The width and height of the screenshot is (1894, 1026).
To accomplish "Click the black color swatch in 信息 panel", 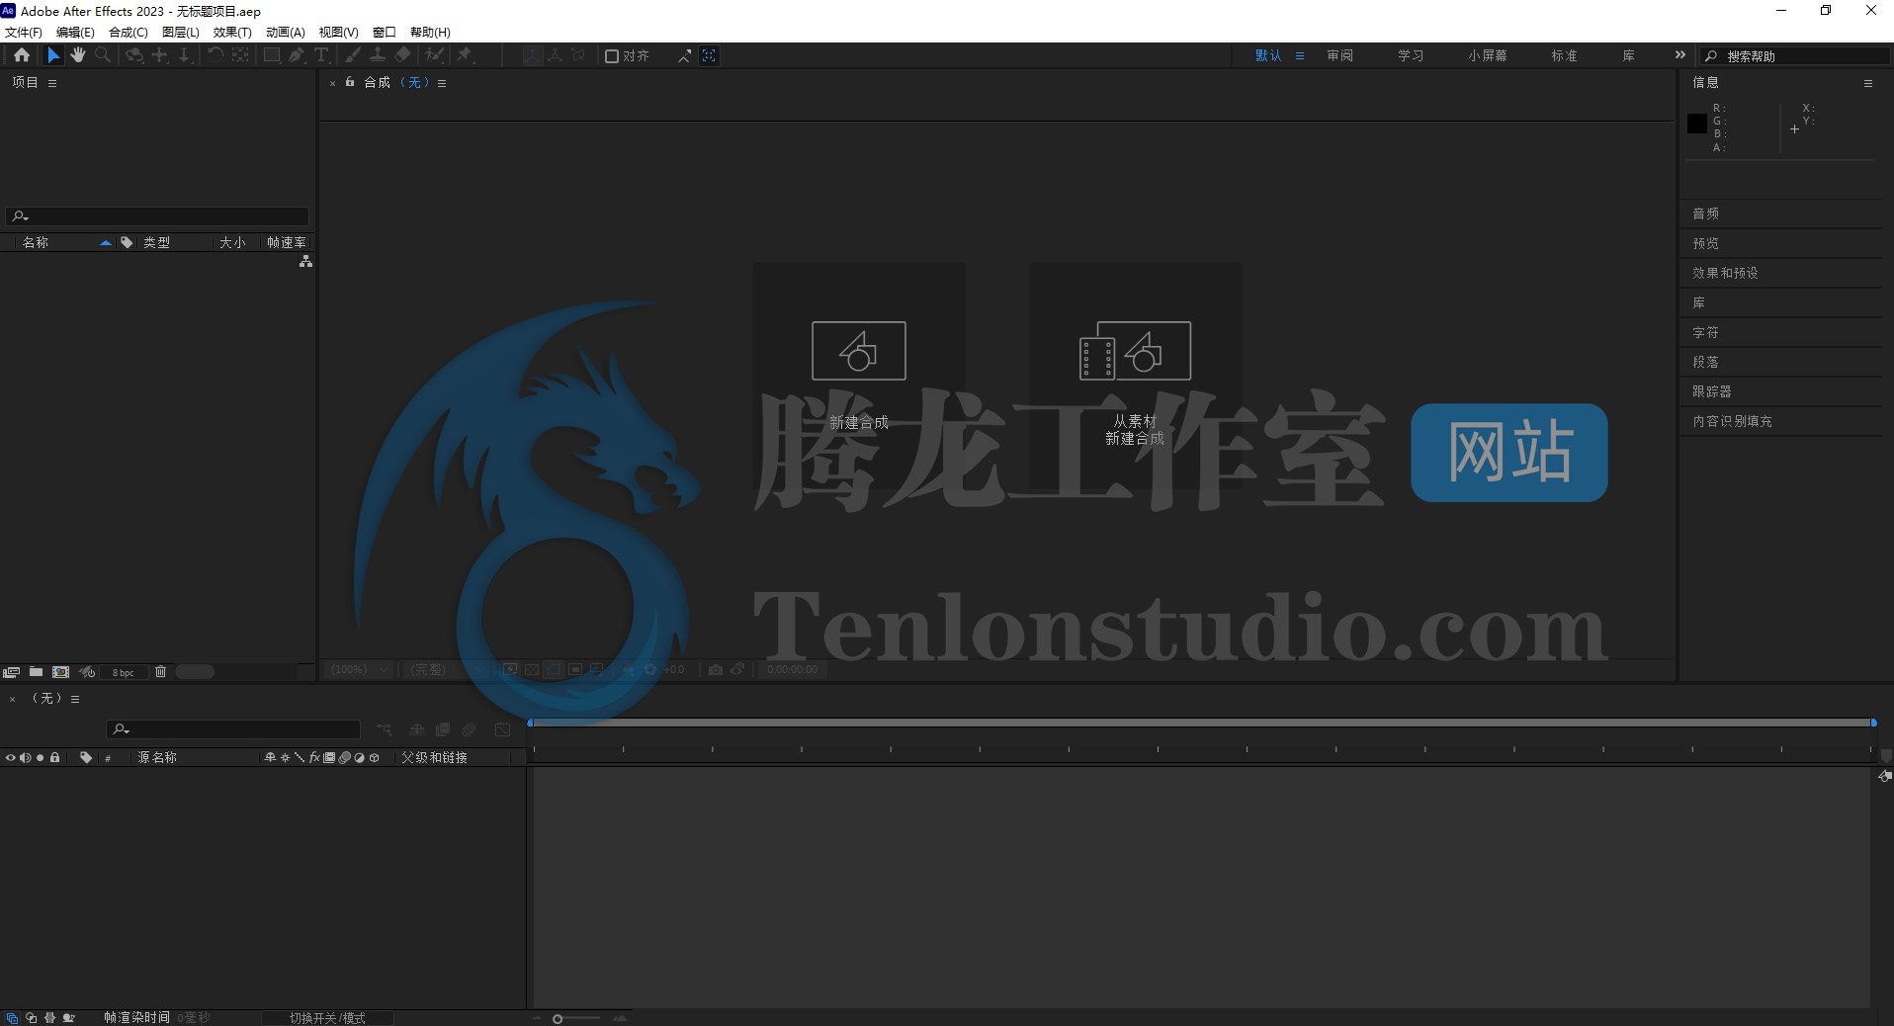I will [x=1697, y=124].
